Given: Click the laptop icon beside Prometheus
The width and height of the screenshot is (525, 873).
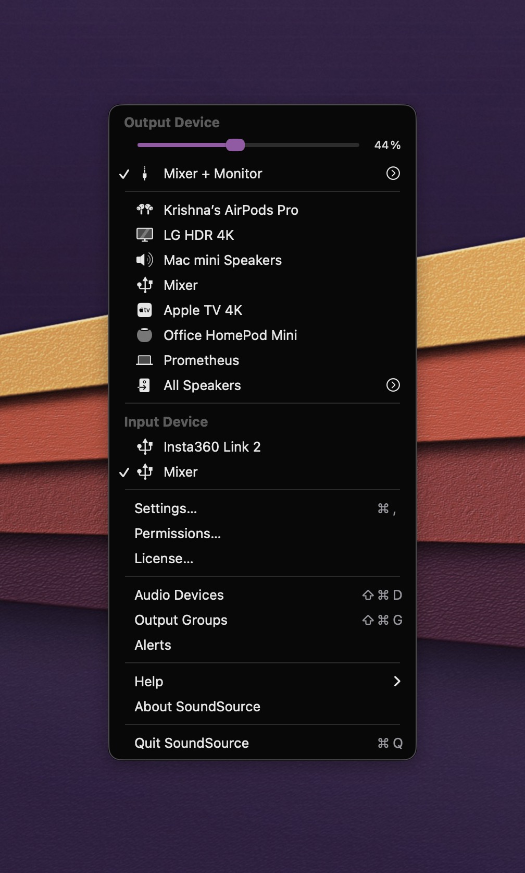Looking at the screenshot, I should [x=144, y=360].
